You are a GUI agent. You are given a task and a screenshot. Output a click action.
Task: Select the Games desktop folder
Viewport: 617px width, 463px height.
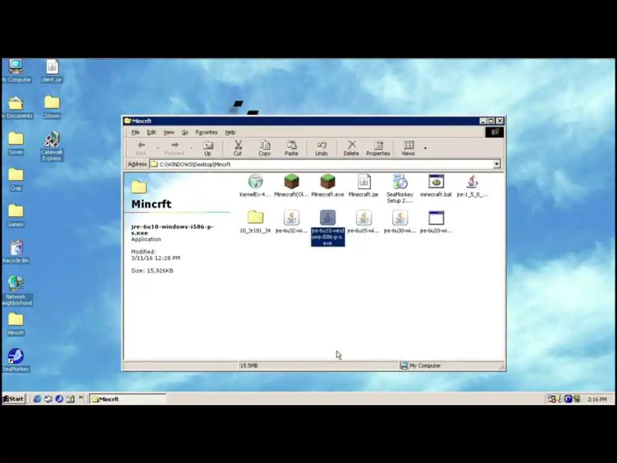16,216
